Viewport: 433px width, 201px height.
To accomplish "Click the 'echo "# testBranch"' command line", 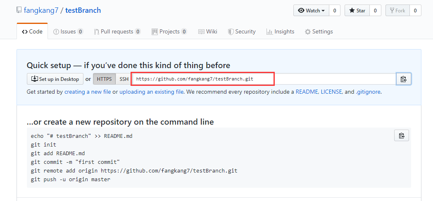I will click(x=81, y=136).
